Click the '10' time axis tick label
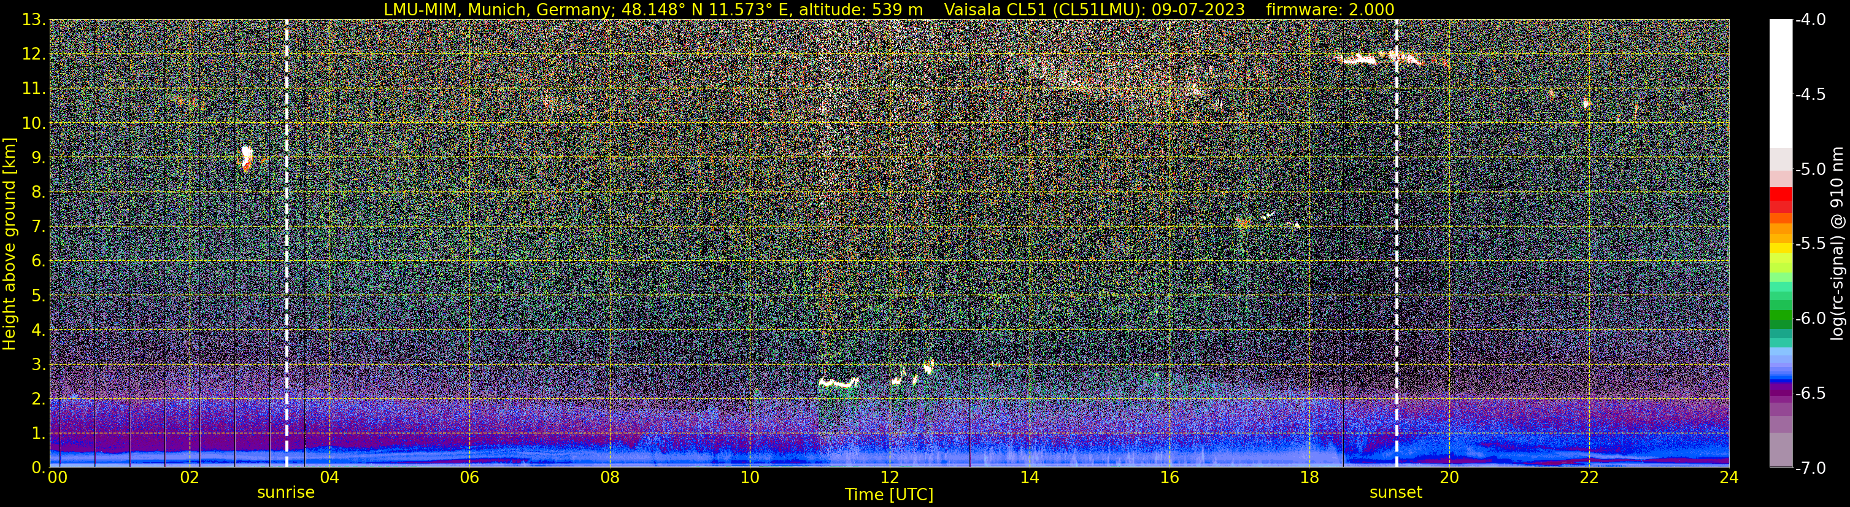This screenshot has width=1850, height=507. tap(750, 478)
